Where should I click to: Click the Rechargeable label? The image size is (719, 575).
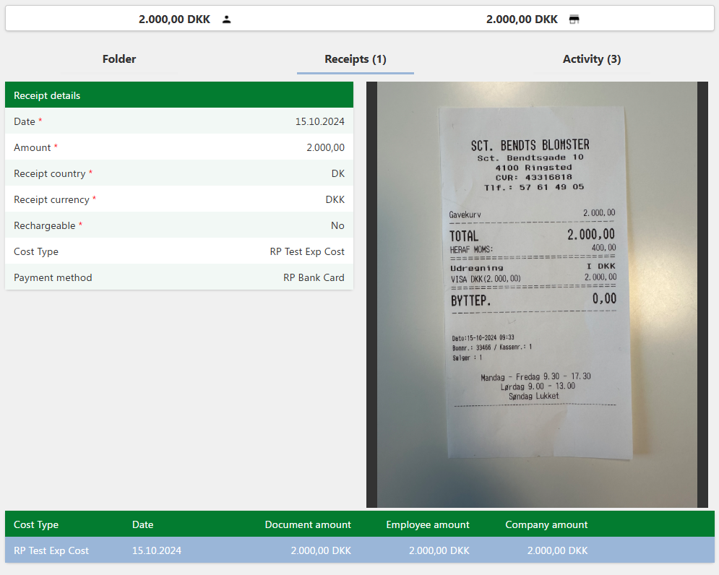[x=45, y=225]
